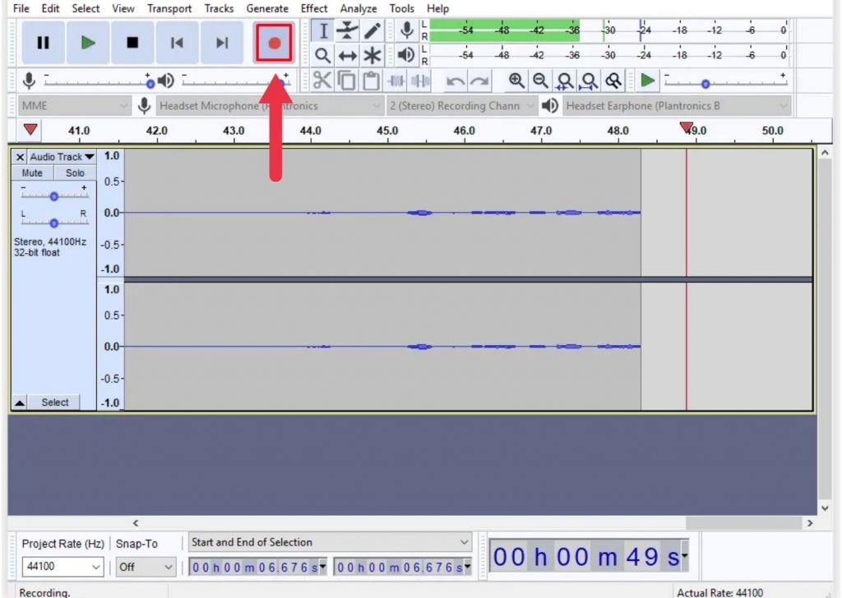The width and height of the screenshot is (842, 598).
Task: Select the Draw pencil tool
Action: [x=372, y=30]
